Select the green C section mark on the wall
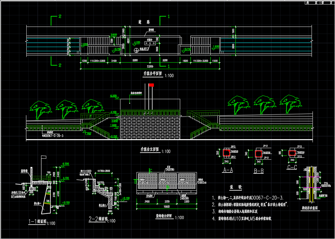Image resolution: width=335 pixels, height=239 pixels. tap(151, 171)
